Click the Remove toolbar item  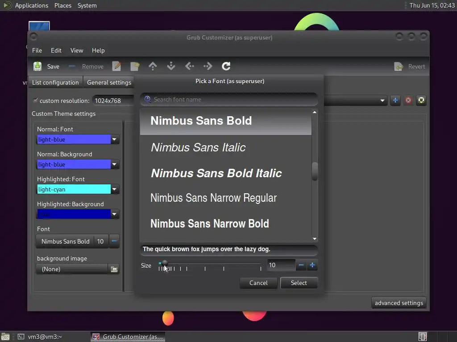click(86, 67)
